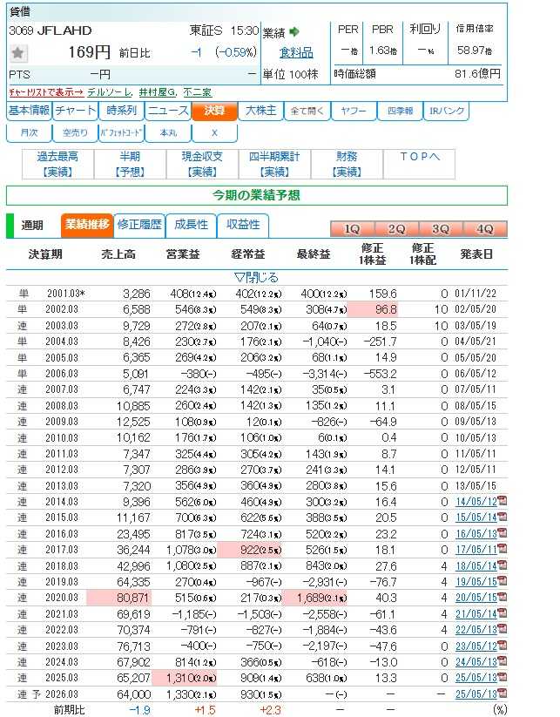
Task: Open PDF icon beside 23/05/12
Action: tap(503, 646)
